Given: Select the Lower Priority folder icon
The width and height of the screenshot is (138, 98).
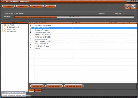Looking at the screenshot, I should 5,31.
